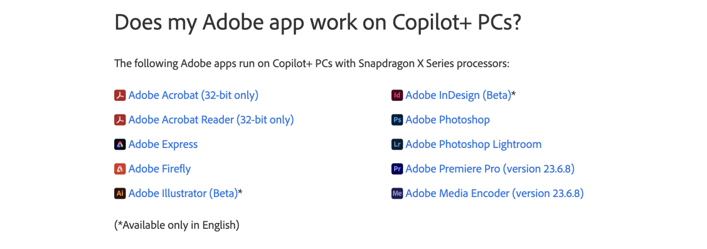707x249 pixels.
Task: Click the Adobe Acrobat PDF icon
Action: 120,96
